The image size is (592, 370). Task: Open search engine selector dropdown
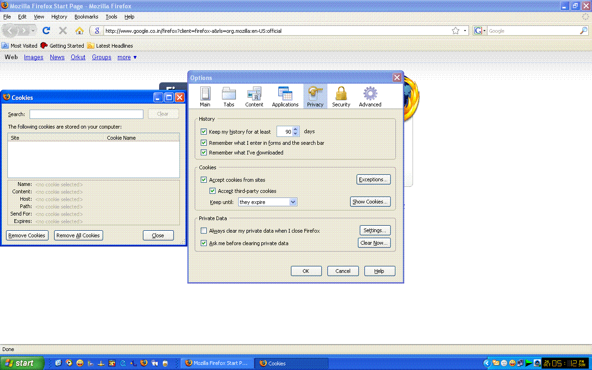pos(480,31)
